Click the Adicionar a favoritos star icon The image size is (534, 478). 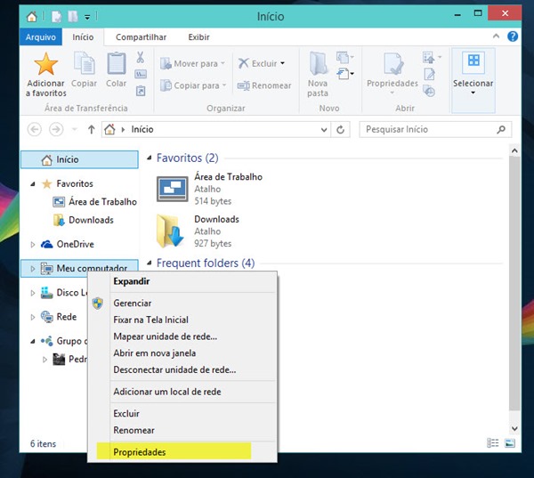tap(45, 64)
